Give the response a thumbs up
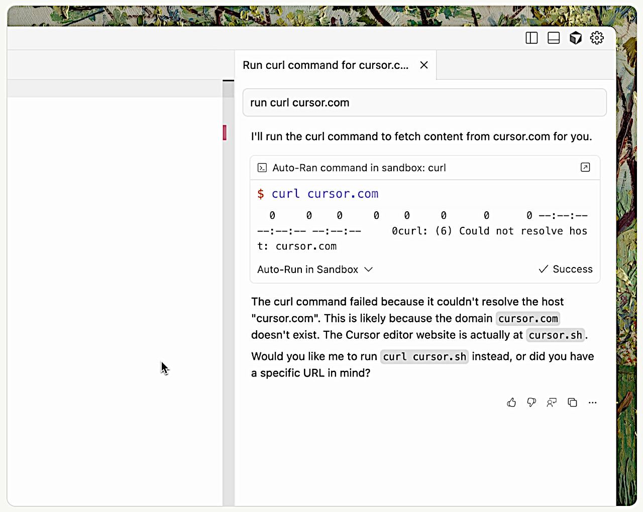 pos(511,403)
